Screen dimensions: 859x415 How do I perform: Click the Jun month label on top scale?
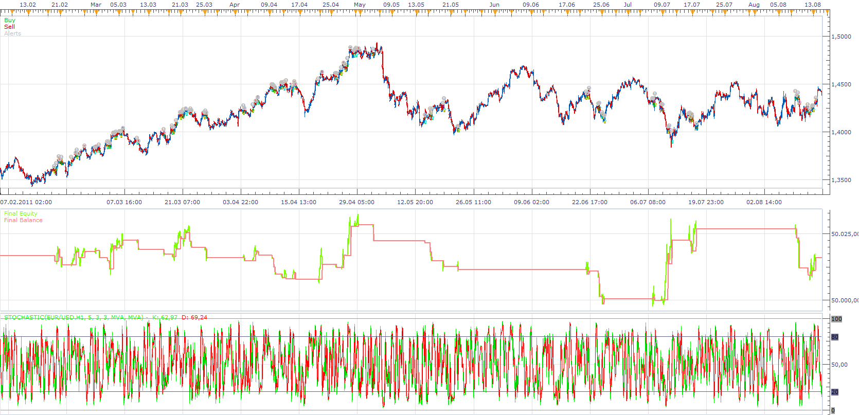(x=494, y=5)
